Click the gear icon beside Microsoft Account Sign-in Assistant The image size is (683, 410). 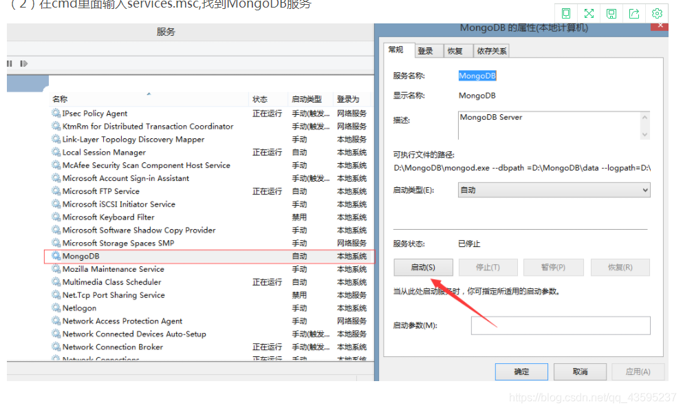point(56,178)
